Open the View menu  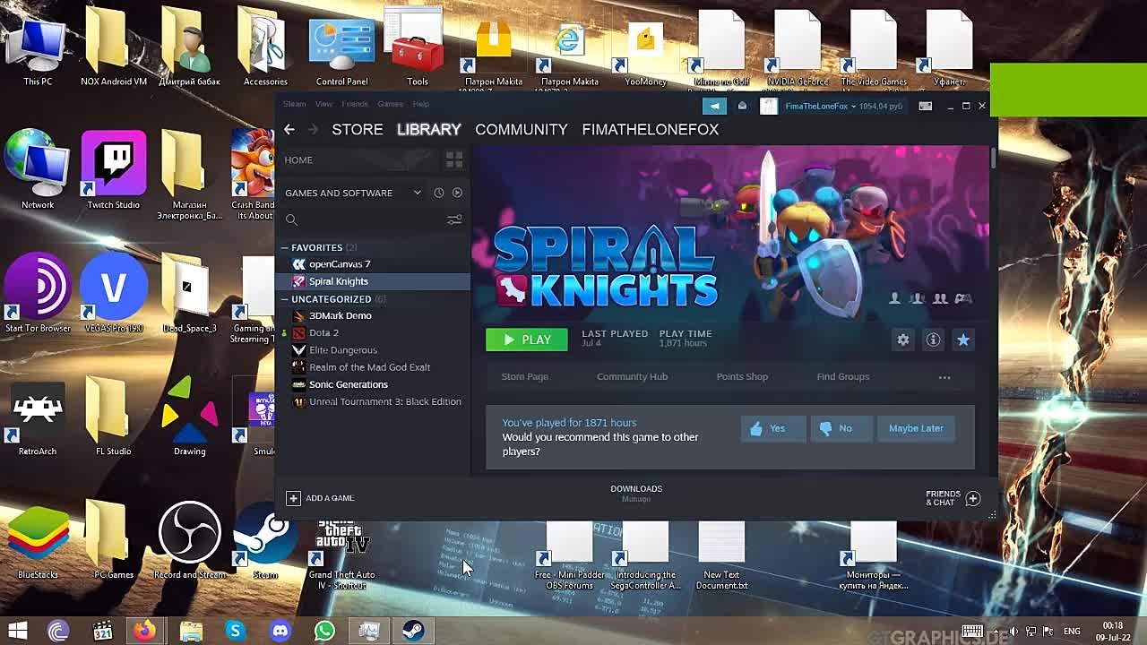323,104
